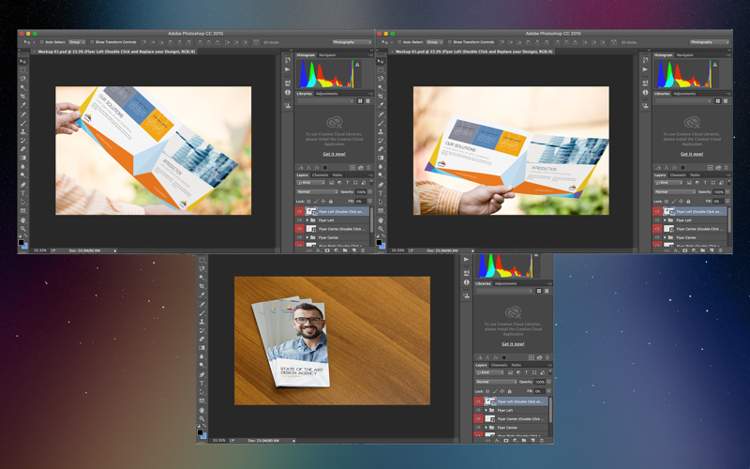This screenshot has width=750, height=469.
Task: Select Healing Brush tool in bottom window
Action: point(202,304)
